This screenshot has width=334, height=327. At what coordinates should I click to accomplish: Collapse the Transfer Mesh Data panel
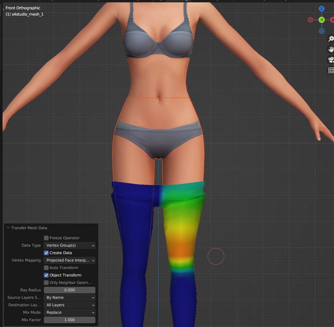tap(8, 228)
